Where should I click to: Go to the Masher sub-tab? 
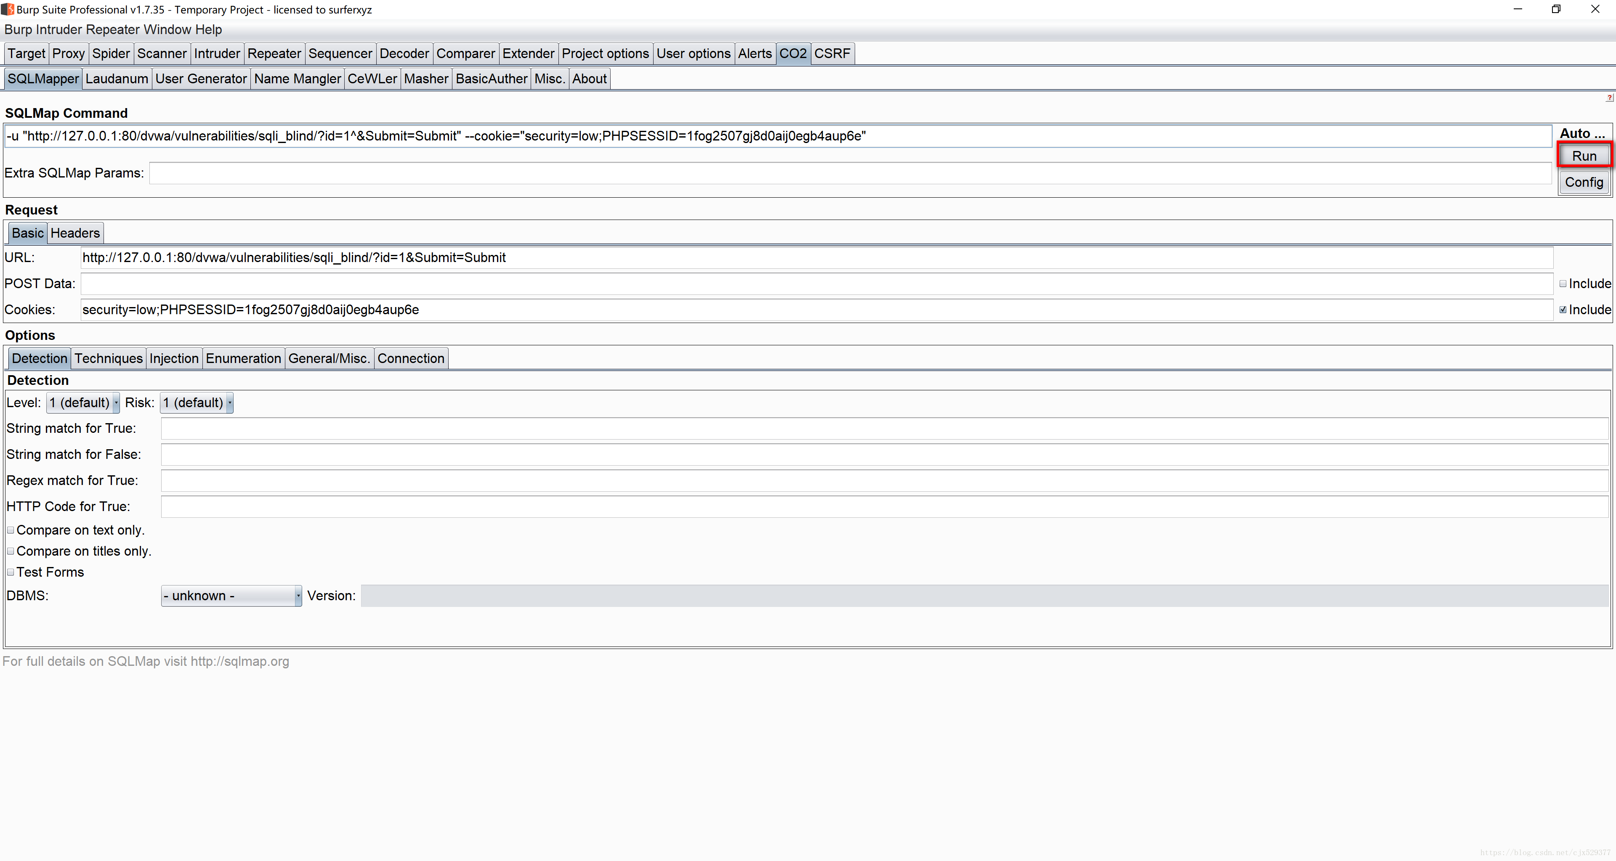point(427,79)
